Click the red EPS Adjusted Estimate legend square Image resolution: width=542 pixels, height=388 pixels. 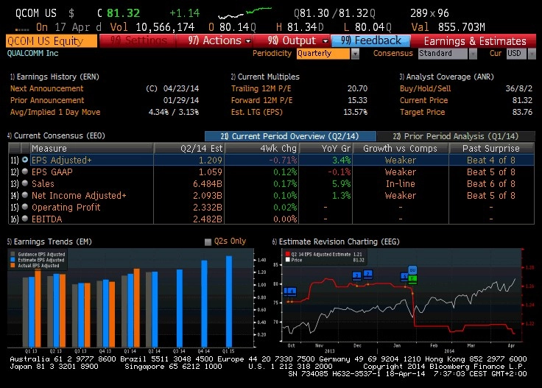click(x=288, y=254)
